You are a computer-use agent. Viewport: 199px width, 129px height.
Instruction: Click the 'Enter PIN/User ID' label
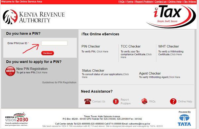[17, 43]
